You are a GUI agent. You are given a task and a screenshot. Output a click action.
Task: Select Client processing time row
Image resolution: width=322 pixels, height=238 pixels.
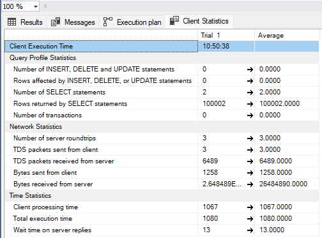tap(162, 207)
